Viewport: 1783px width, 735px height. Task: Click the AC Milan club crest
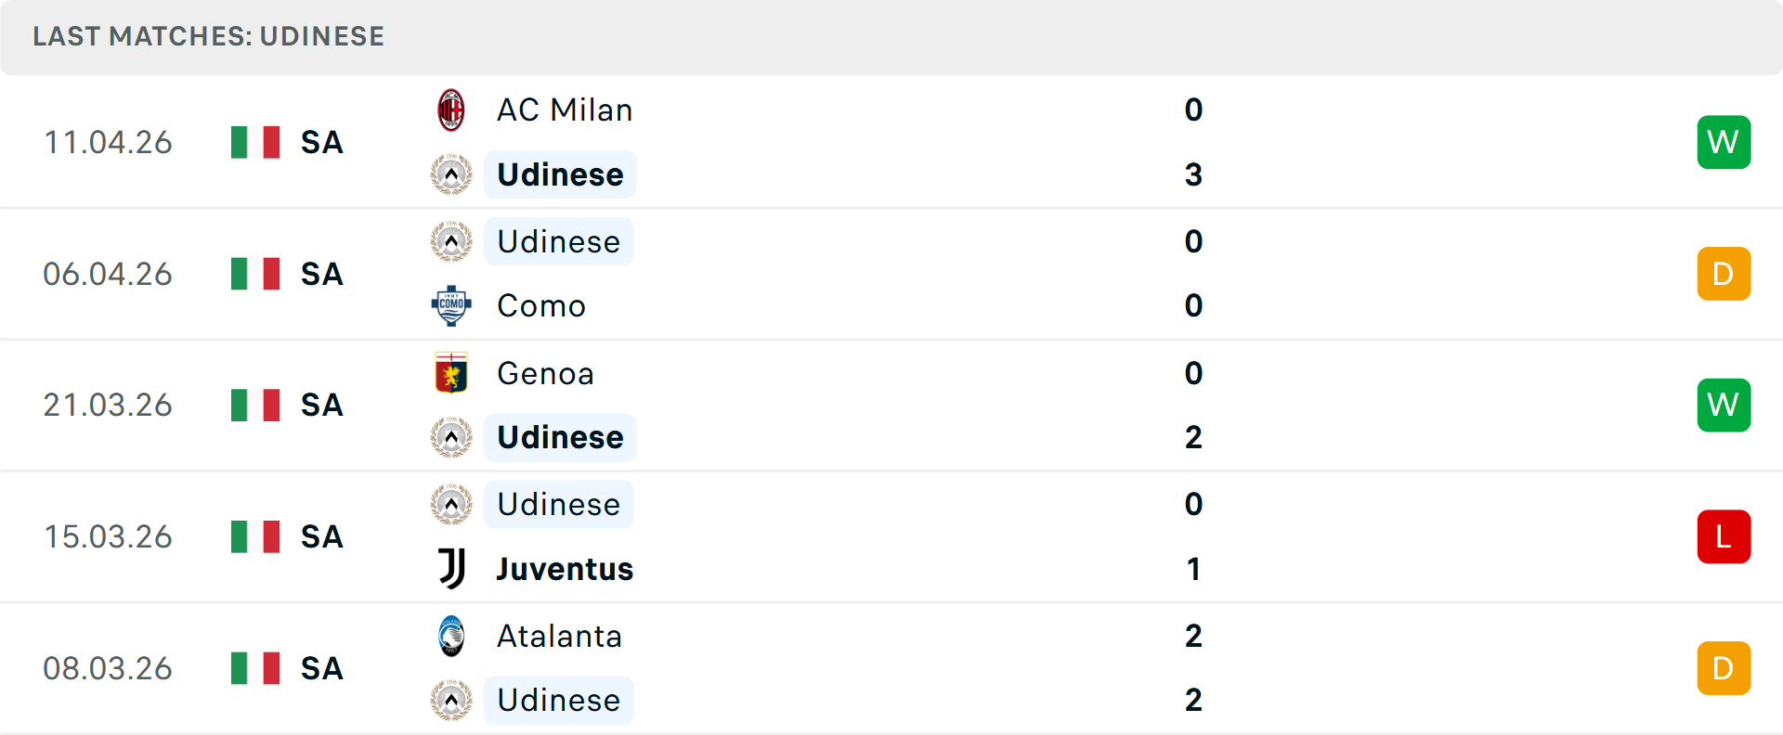tap(451, 110)
